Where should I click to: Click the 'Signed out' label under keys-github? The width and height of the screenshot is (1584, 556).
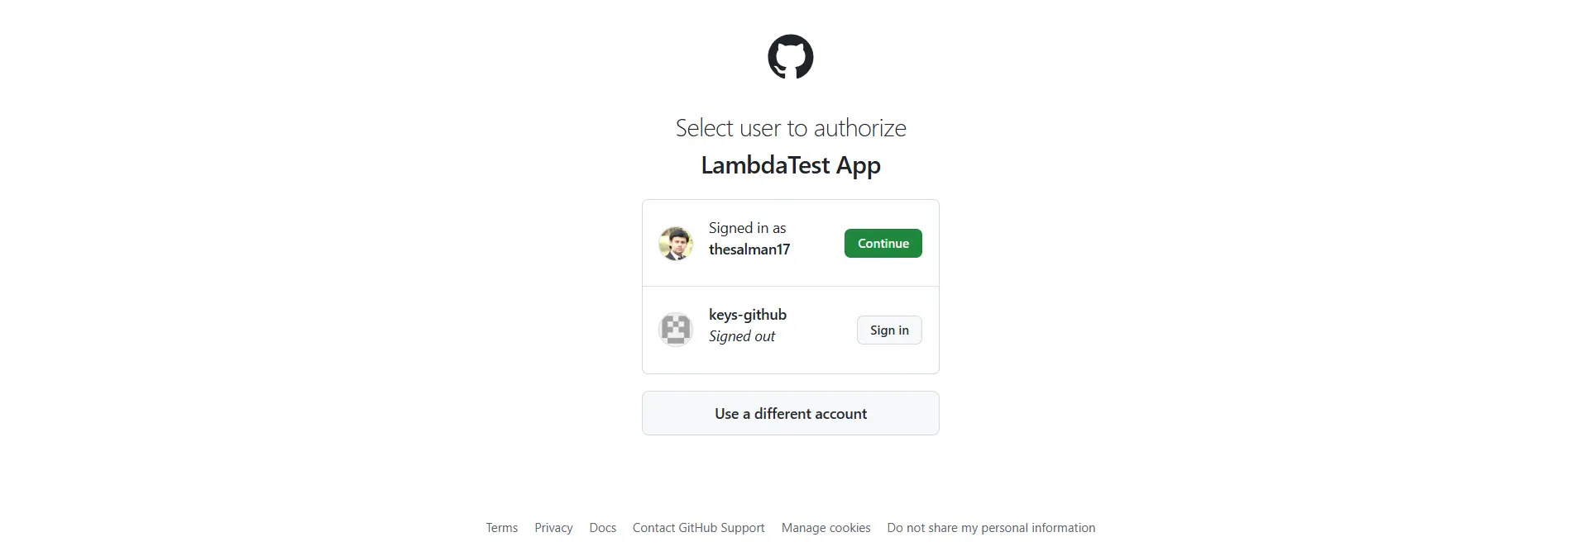point(741,336)
